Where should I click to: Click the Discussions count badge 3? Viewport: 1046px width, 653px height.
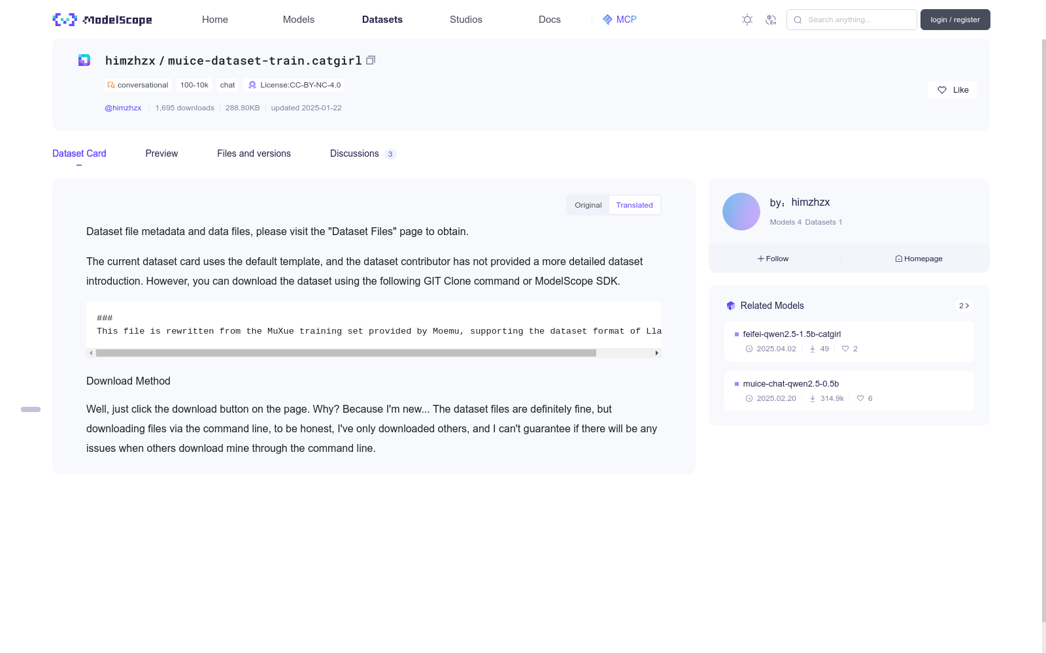coord(390,154)
